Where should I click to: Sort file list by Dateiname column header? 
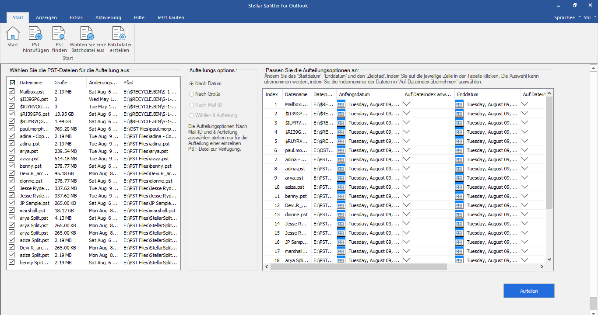(x=34, y=83)
